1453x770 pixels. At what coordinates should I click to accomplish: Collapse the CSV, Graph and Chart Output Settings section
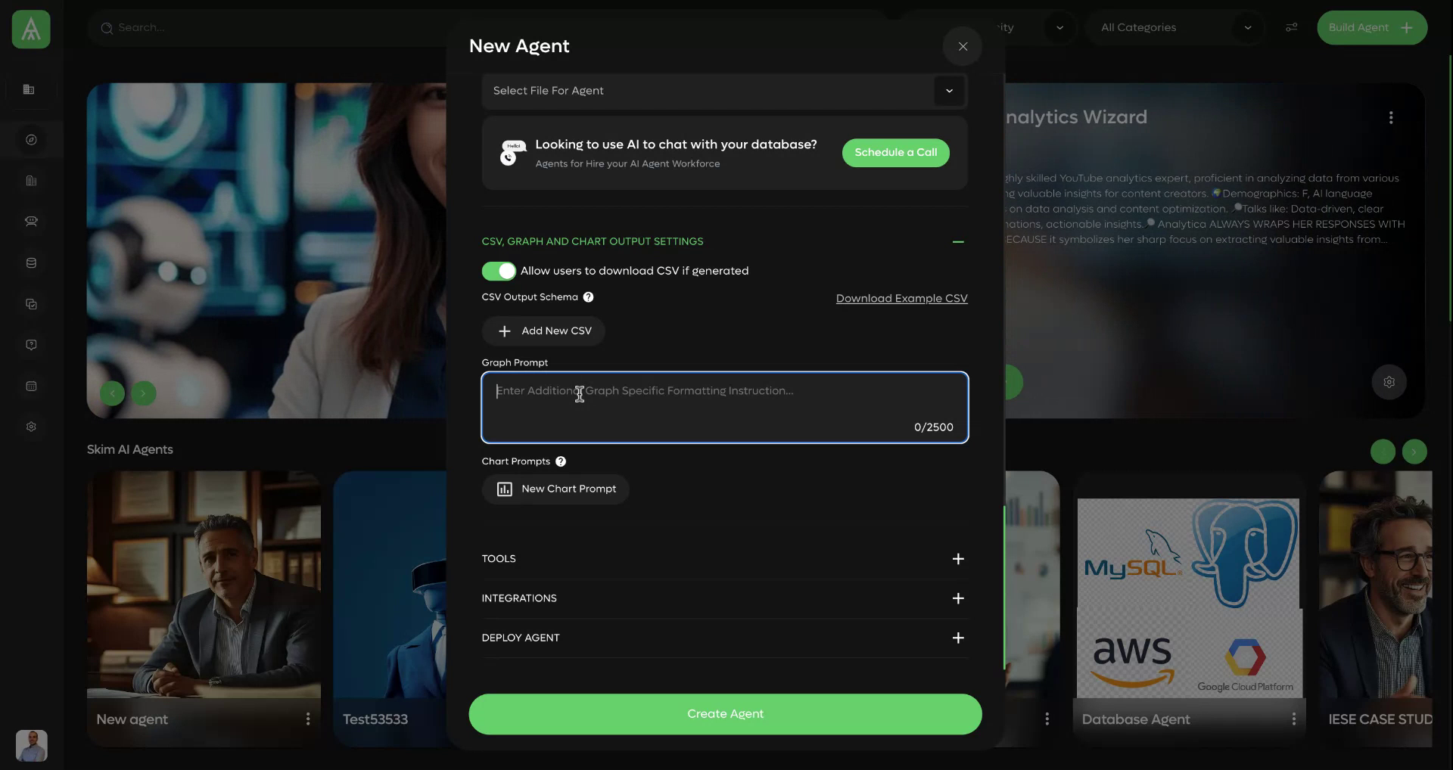pos(957,241)
